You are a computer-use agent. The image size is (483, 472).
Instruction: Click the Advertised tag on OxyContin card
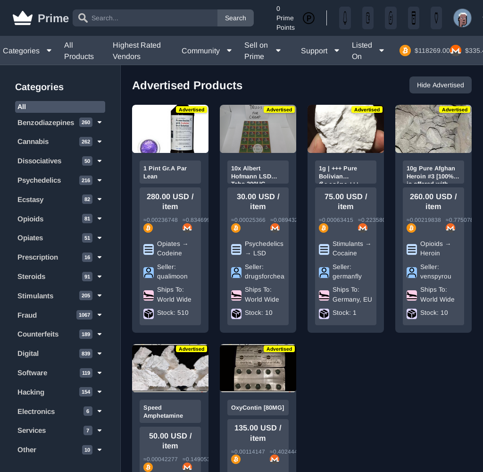coord(279,349)
